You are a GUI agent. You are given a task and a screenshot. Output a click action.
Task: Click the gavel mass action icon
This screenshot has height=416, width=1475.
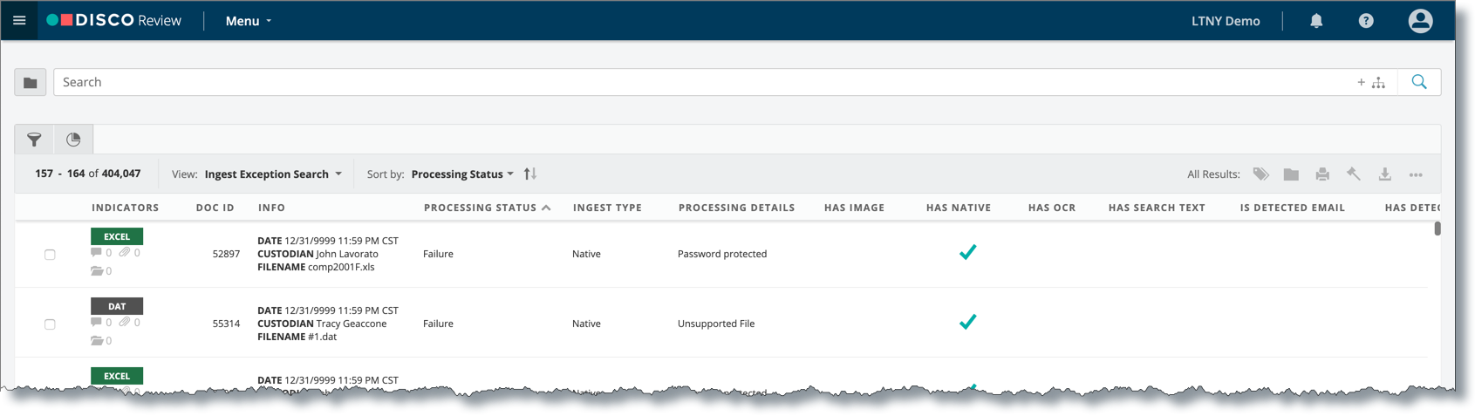1353,174
